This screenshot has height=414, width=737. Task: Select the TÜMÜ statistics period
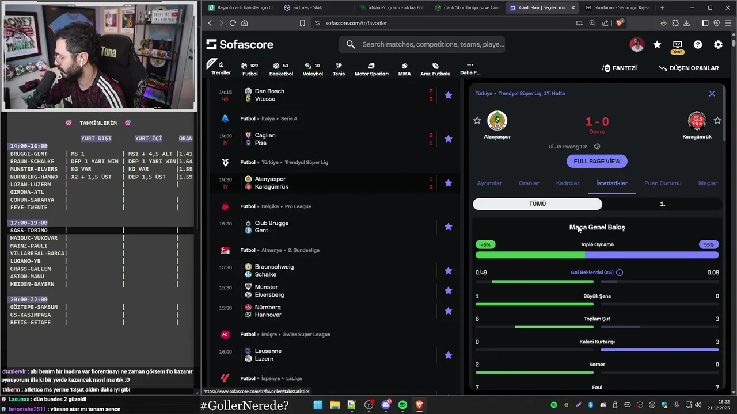pos(537,204)
